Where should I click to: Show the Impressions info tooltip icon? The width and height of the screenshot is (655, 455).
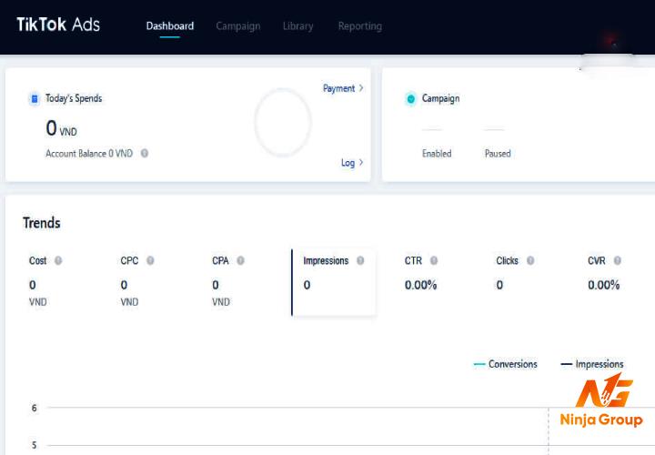[360, 260]
